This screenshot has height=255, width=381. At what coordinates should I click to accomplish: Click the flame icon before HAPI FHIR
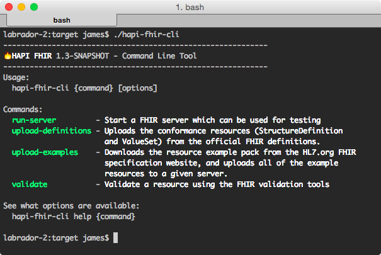pos(8,55)
